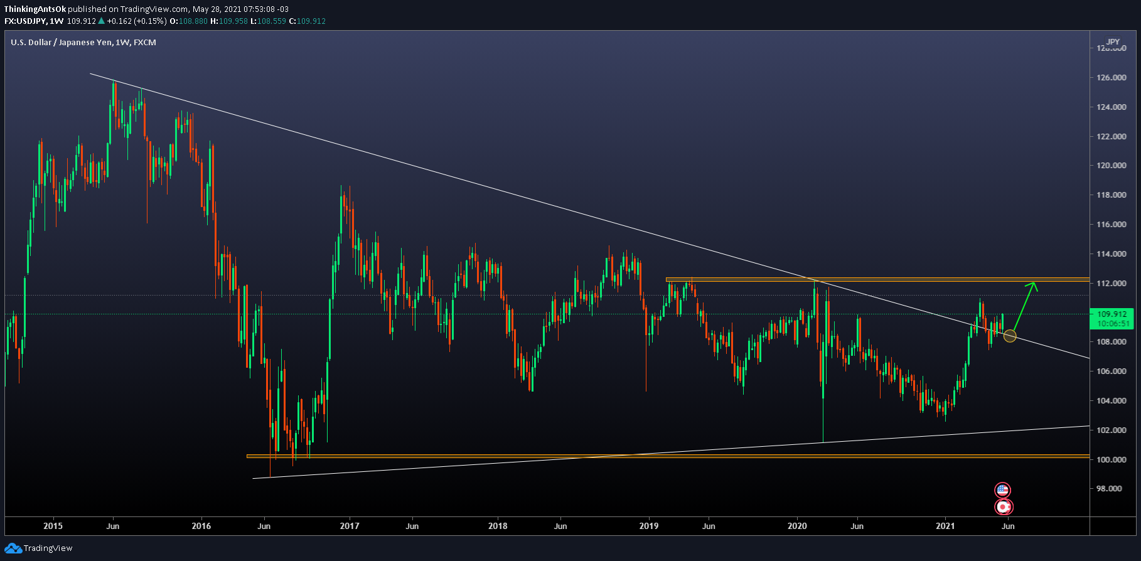The image size is (1141, 561).
Task: Click the 114.000 price axis label
Action: pos(1111,254)
